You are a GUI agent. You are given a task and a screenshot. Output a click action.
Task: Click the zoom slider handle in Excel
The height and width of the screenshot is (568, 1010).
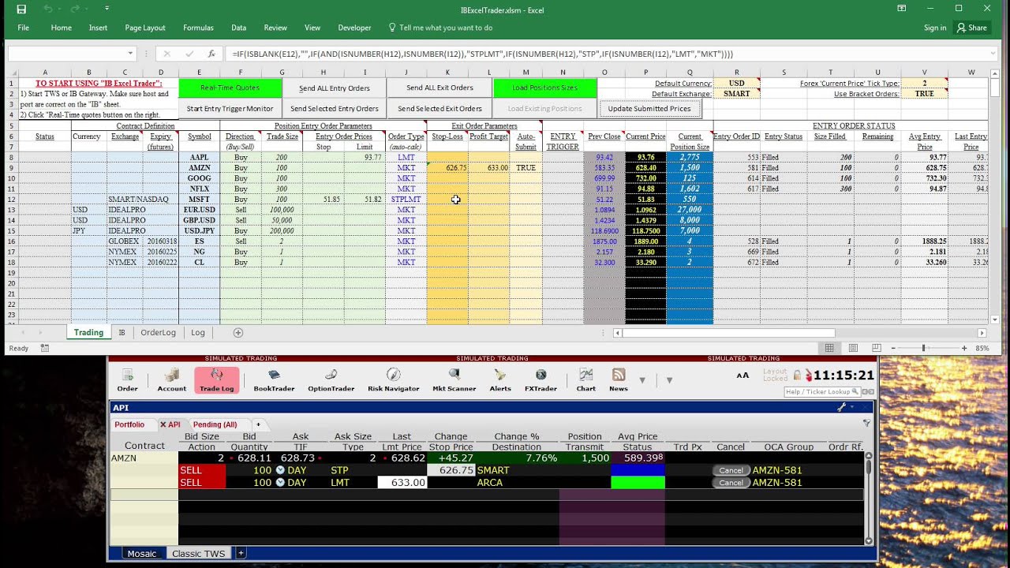pos(923,348)
